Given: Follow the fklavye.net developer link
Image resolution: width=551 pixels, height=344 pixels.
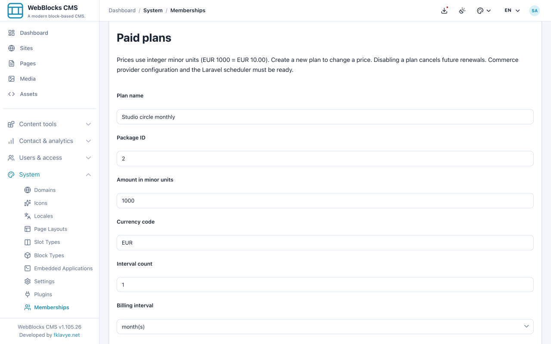Looking at the screenshot, I should 67,335.
